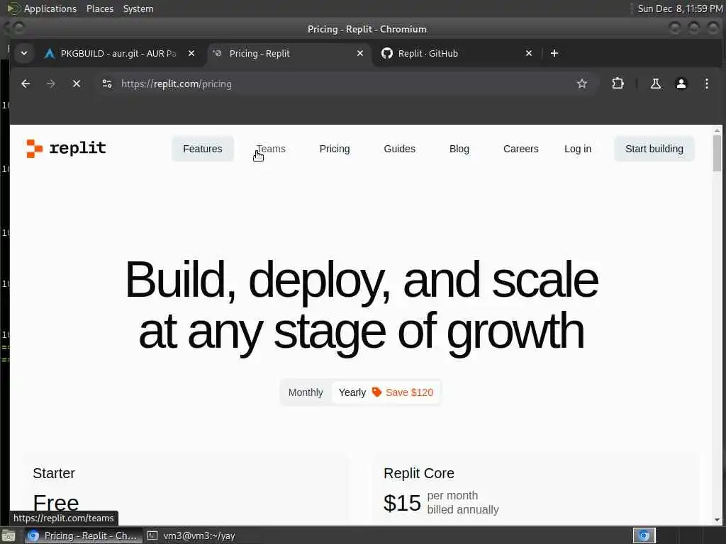Select the Pricing - Replit tab
Screen dimensions: 726x544
(287, 53)
